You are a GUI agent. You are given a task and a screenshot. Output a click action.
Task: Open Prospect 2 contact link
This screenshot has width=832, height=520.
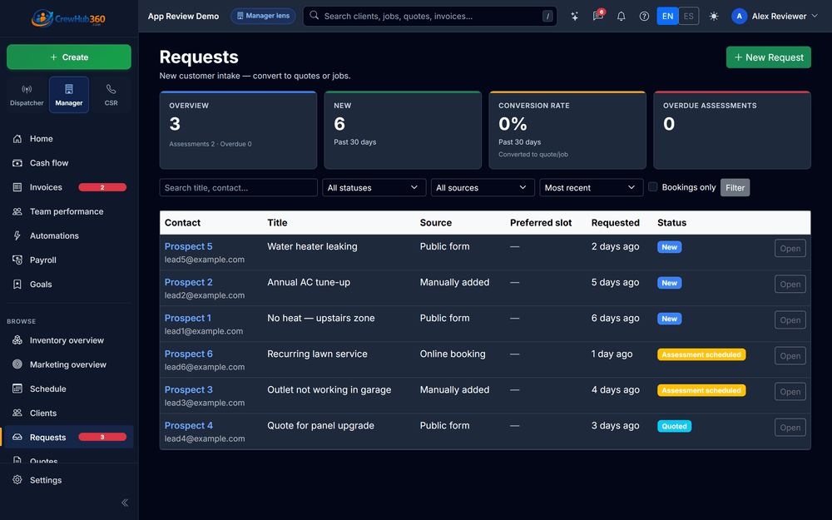[x=188, y=282]
